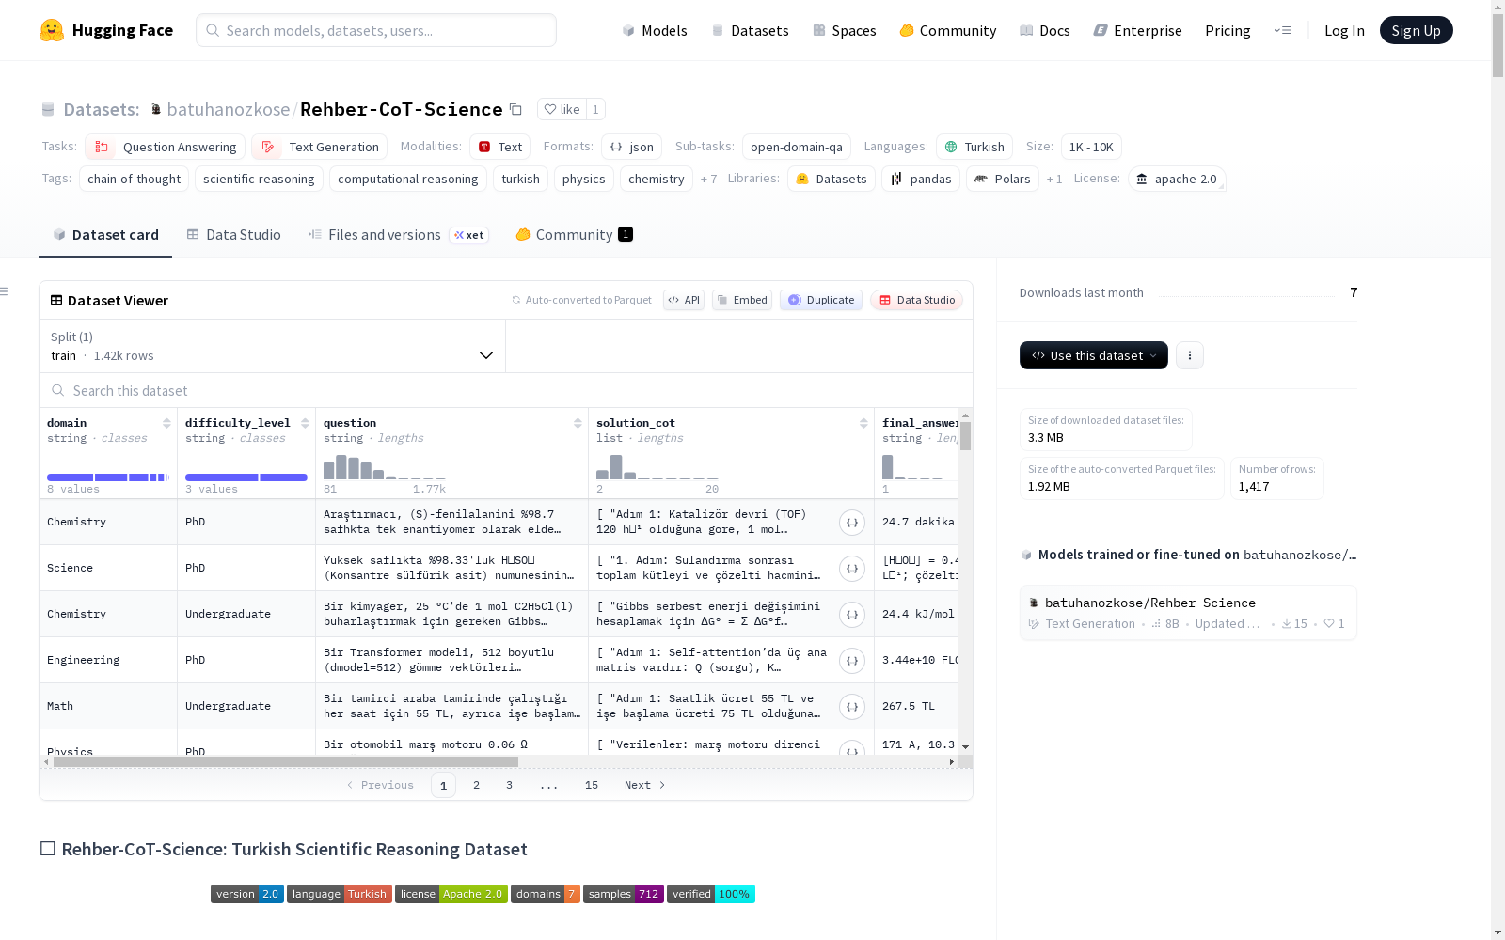Click the difficulty_level distribution bar
The image size is (1505, 940).
click(246, 478)
